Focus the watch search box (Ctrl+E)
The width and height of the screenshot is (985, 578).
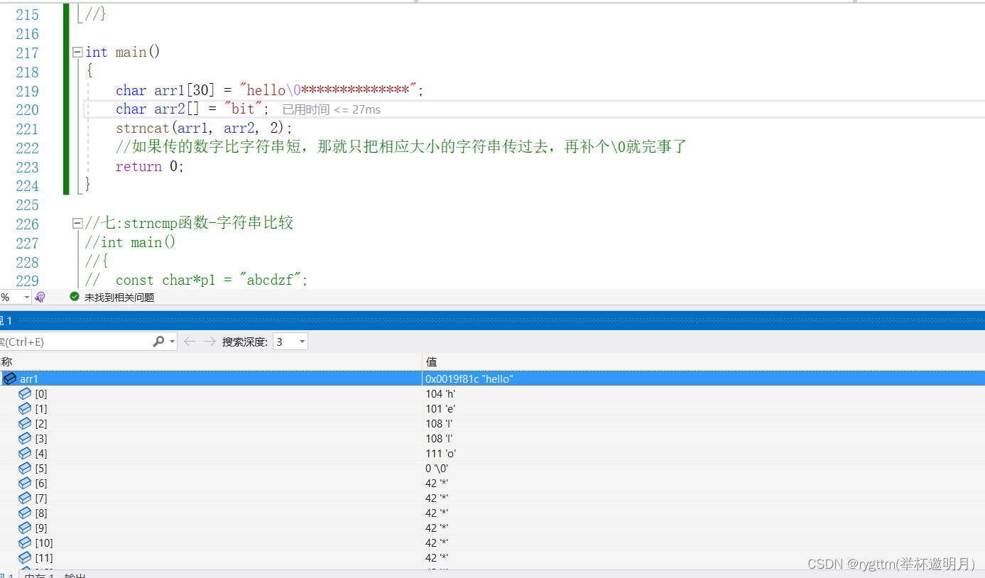(x=75, y=342)
